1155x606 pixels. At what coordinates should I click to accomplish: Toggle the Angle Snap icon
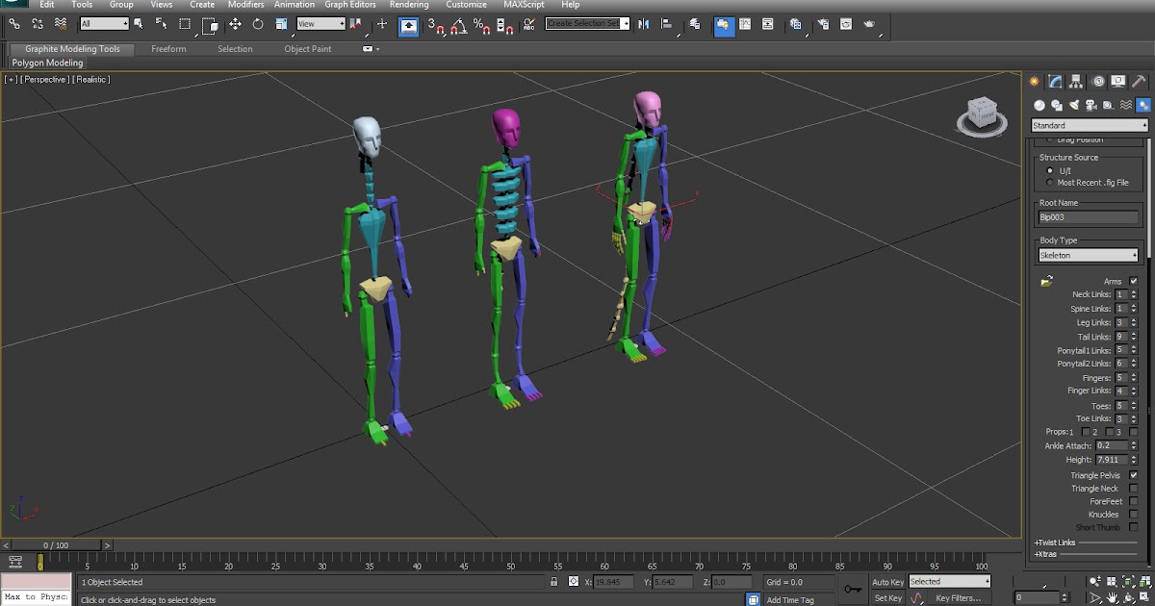click(460, 24)
